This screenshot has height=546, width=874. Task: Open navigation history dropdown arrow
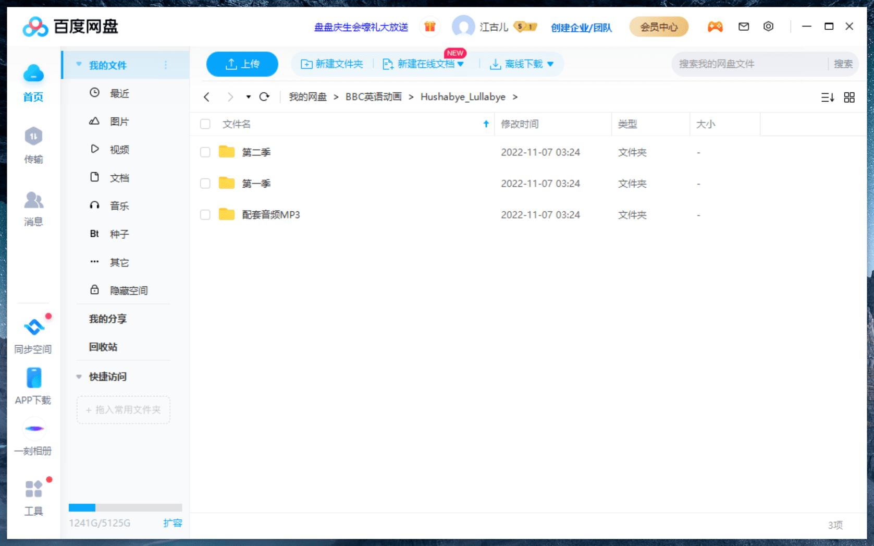coord(249,97)
